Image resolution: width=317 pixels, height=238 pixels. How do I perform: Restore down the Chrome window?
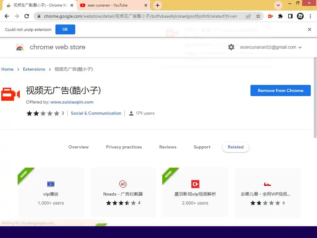[297, 3]
